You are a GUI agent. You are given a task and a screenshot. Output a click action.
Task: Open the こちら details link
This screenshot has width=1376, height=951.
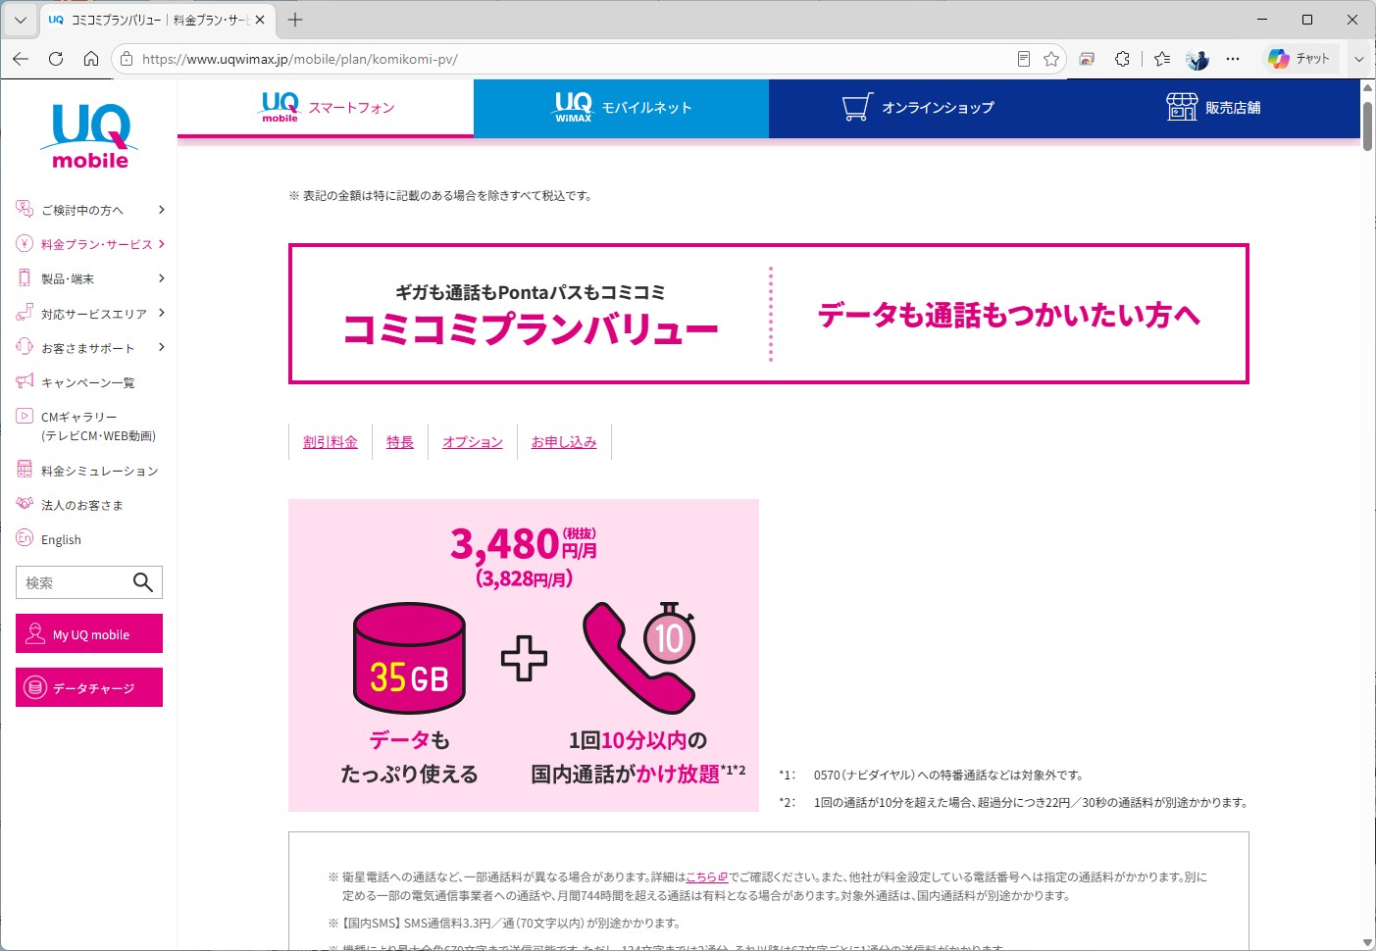tap(706, 877)
